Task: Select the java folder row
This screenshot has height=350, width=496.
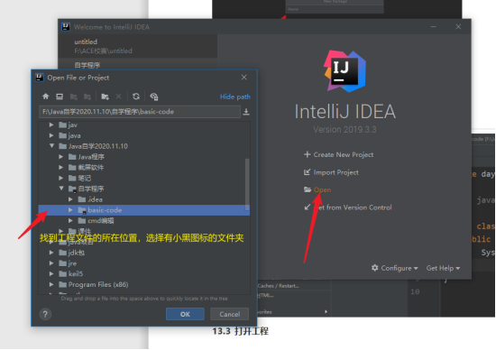Action: (x=144, y=135)
